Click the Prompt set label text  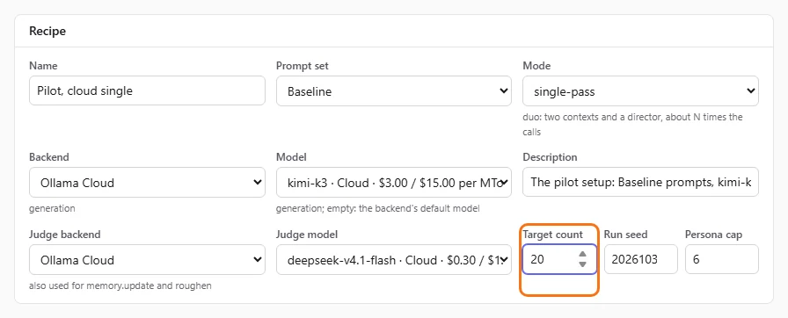pos(303,66)
